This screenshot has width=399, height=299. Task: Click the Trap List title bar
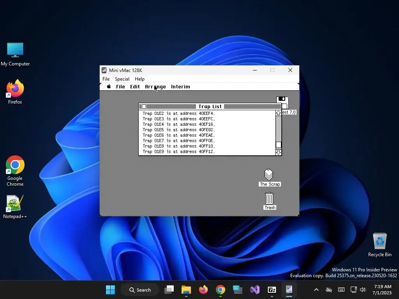click(x=210, y=107)
